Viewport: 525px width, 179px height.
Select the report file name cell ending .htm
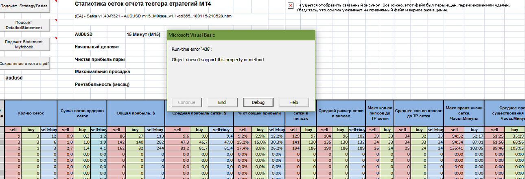coord(153,16)
